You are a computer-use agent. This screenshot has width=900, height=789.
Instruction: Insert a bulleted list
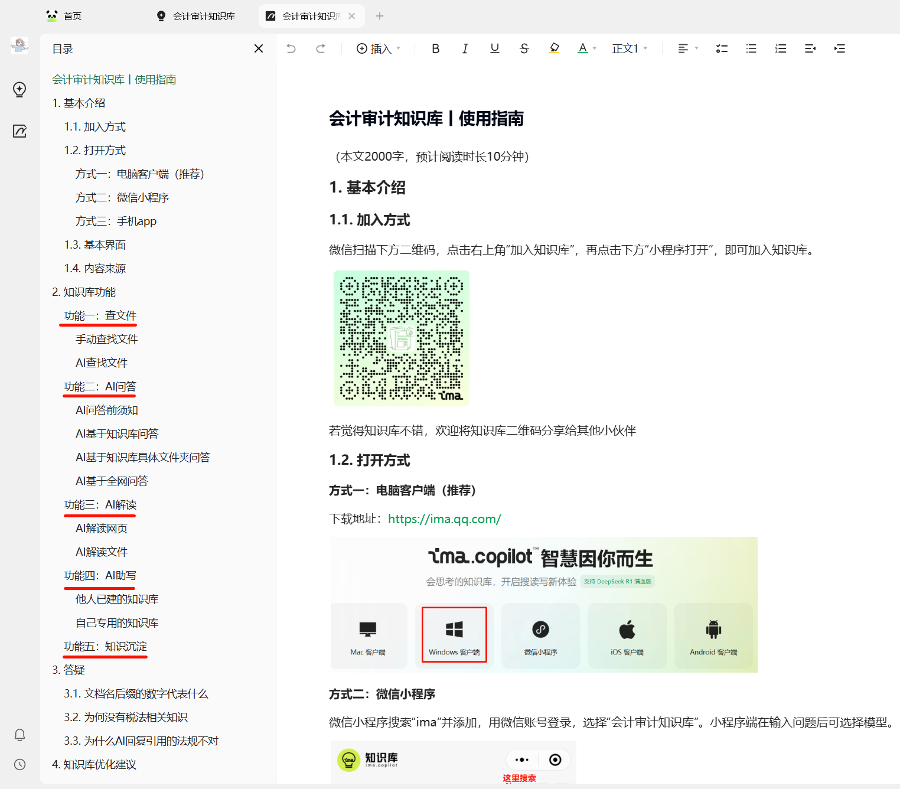(751, 48)
